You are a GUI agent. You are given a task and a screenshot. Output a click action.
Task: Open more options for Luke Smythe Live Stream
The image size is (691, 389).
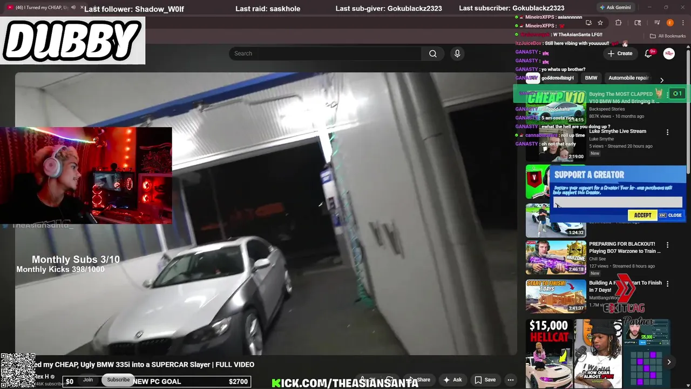(x=667, y=132)
